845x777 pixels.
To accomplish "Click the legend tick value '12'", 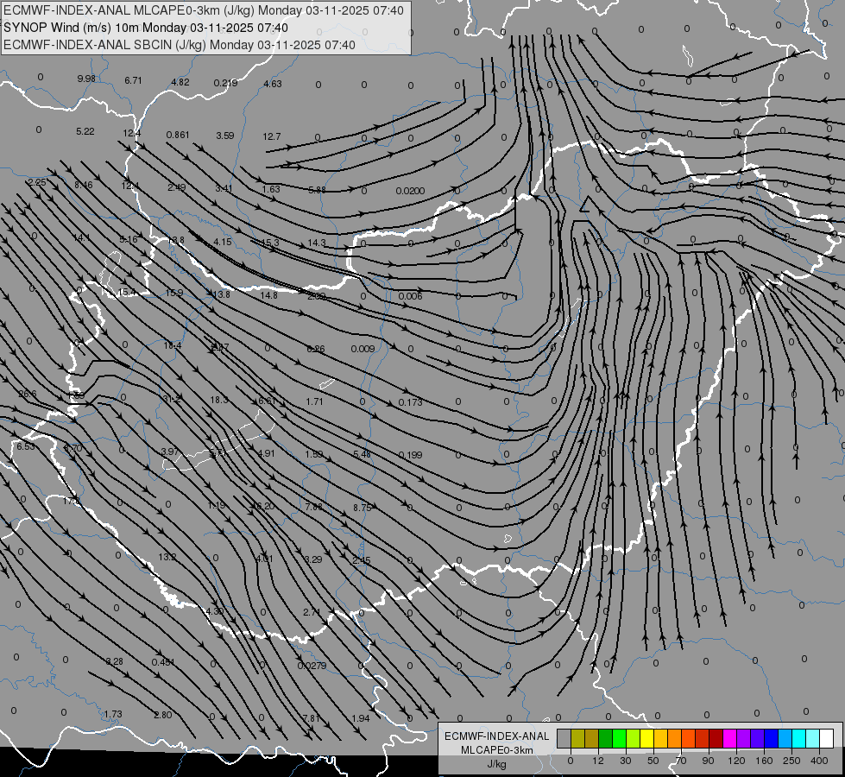I will pyautogui.click(x=597, y=761).
